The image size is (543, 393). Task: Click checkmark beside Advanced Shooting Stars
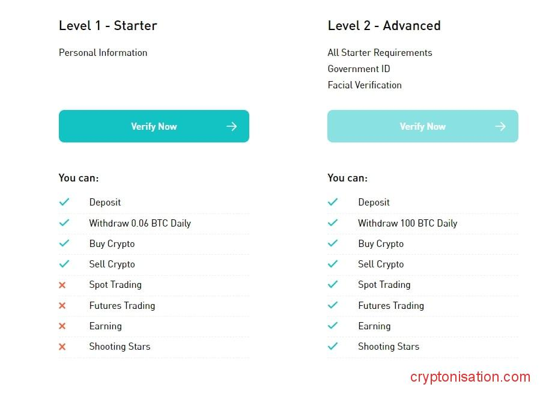pos(333,346)
